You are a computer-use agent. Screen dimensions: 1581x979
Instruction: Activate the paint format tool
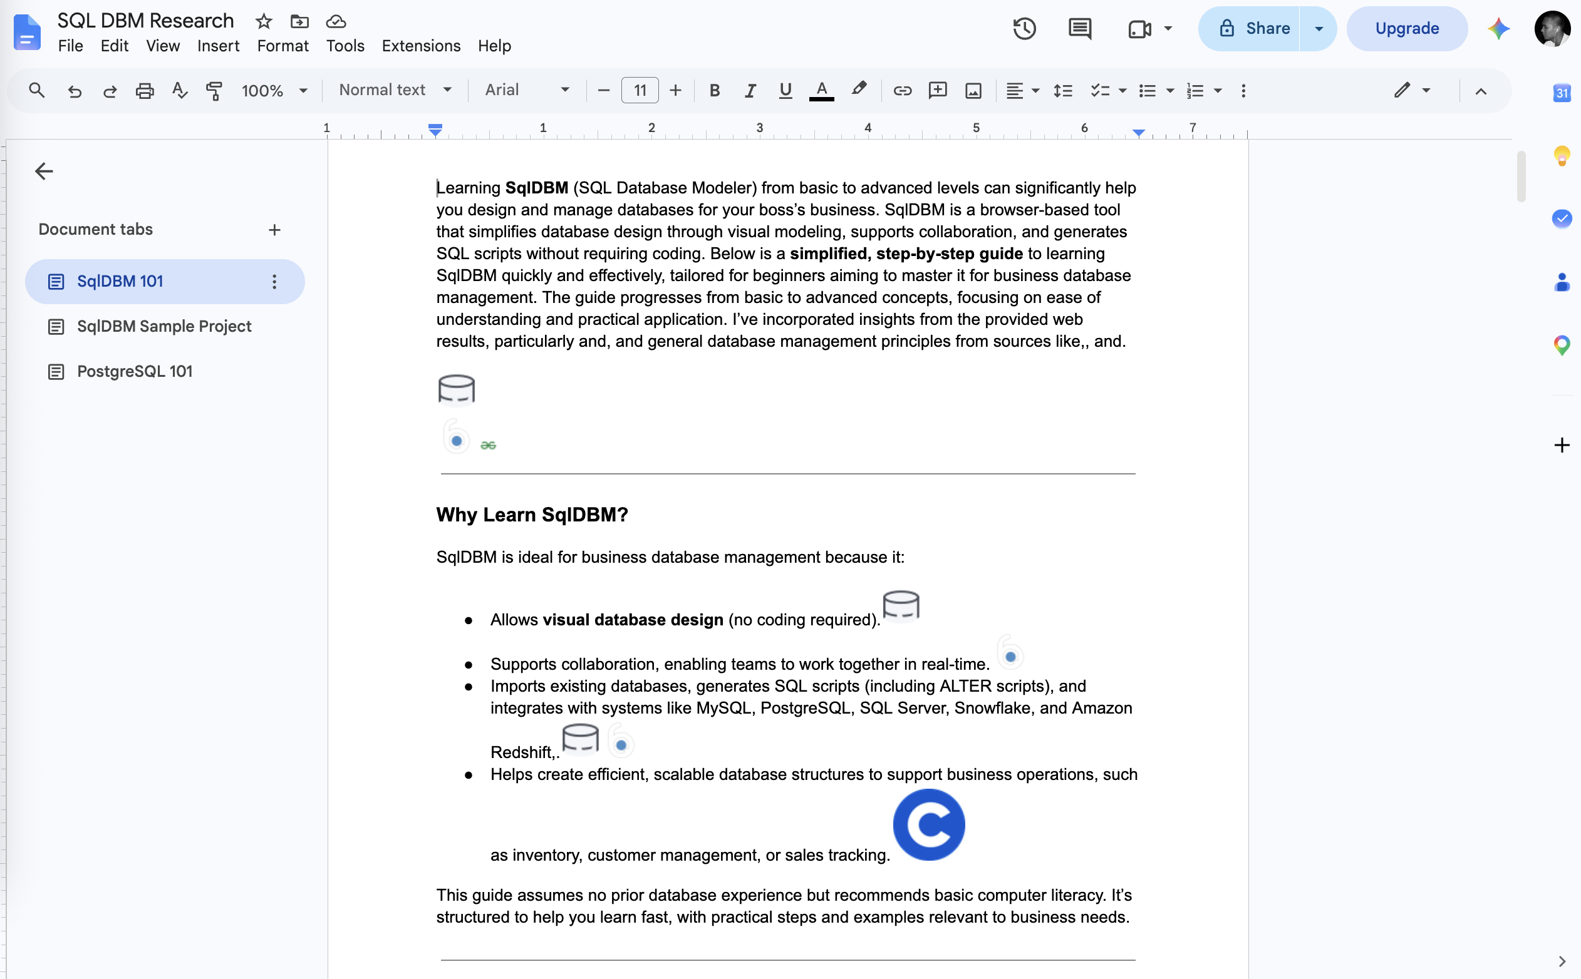214,91
